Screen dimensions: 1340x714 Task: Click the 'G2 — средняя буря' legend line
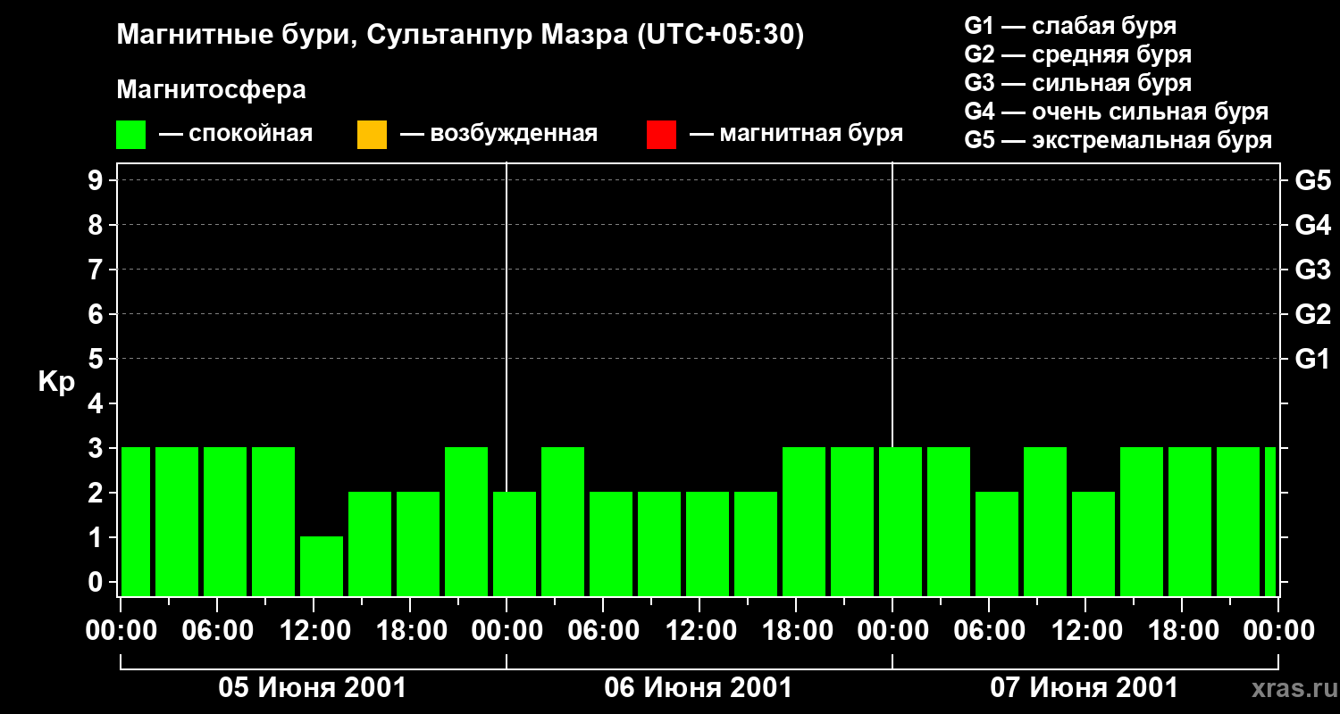click(1077, 54)
